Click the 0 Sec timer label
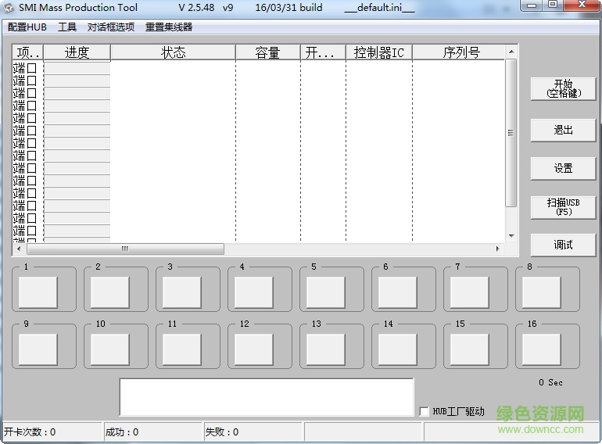The width and height of the screenshot is (602, 444). pos(550,382)
